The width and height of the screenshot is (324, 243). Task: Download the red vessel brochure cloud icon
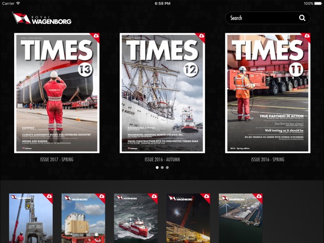click(154, 196)
